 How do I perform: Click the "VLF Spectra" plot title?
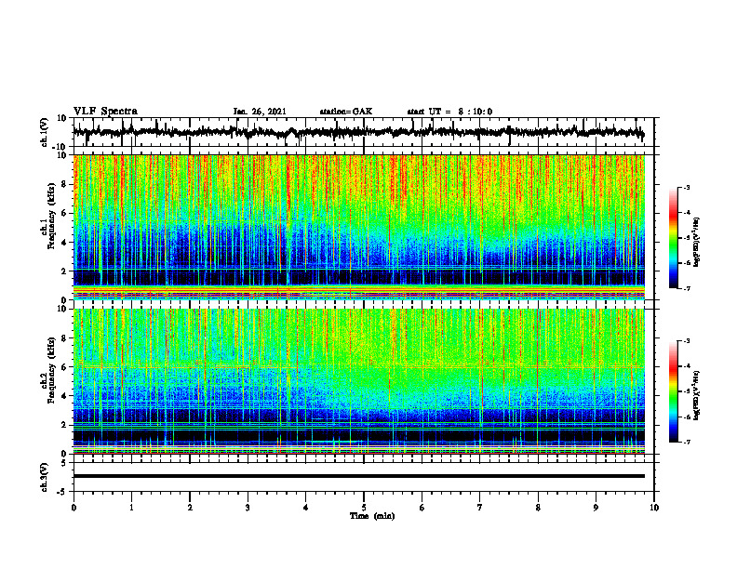[105, 112]
